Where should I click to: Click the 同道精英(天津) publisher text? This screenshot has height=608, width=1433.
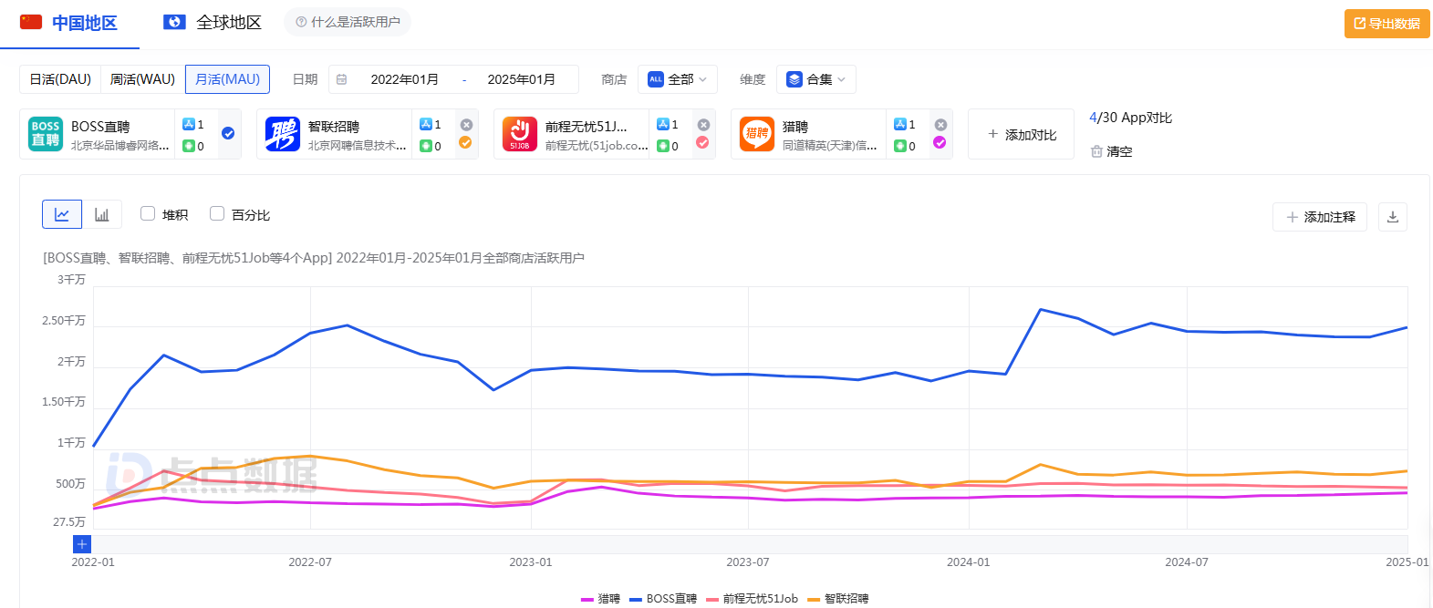click(x=830, y=146)
